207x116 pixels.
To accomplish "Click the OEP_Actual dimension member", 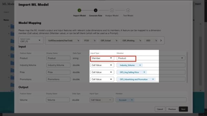I will 106,41.
